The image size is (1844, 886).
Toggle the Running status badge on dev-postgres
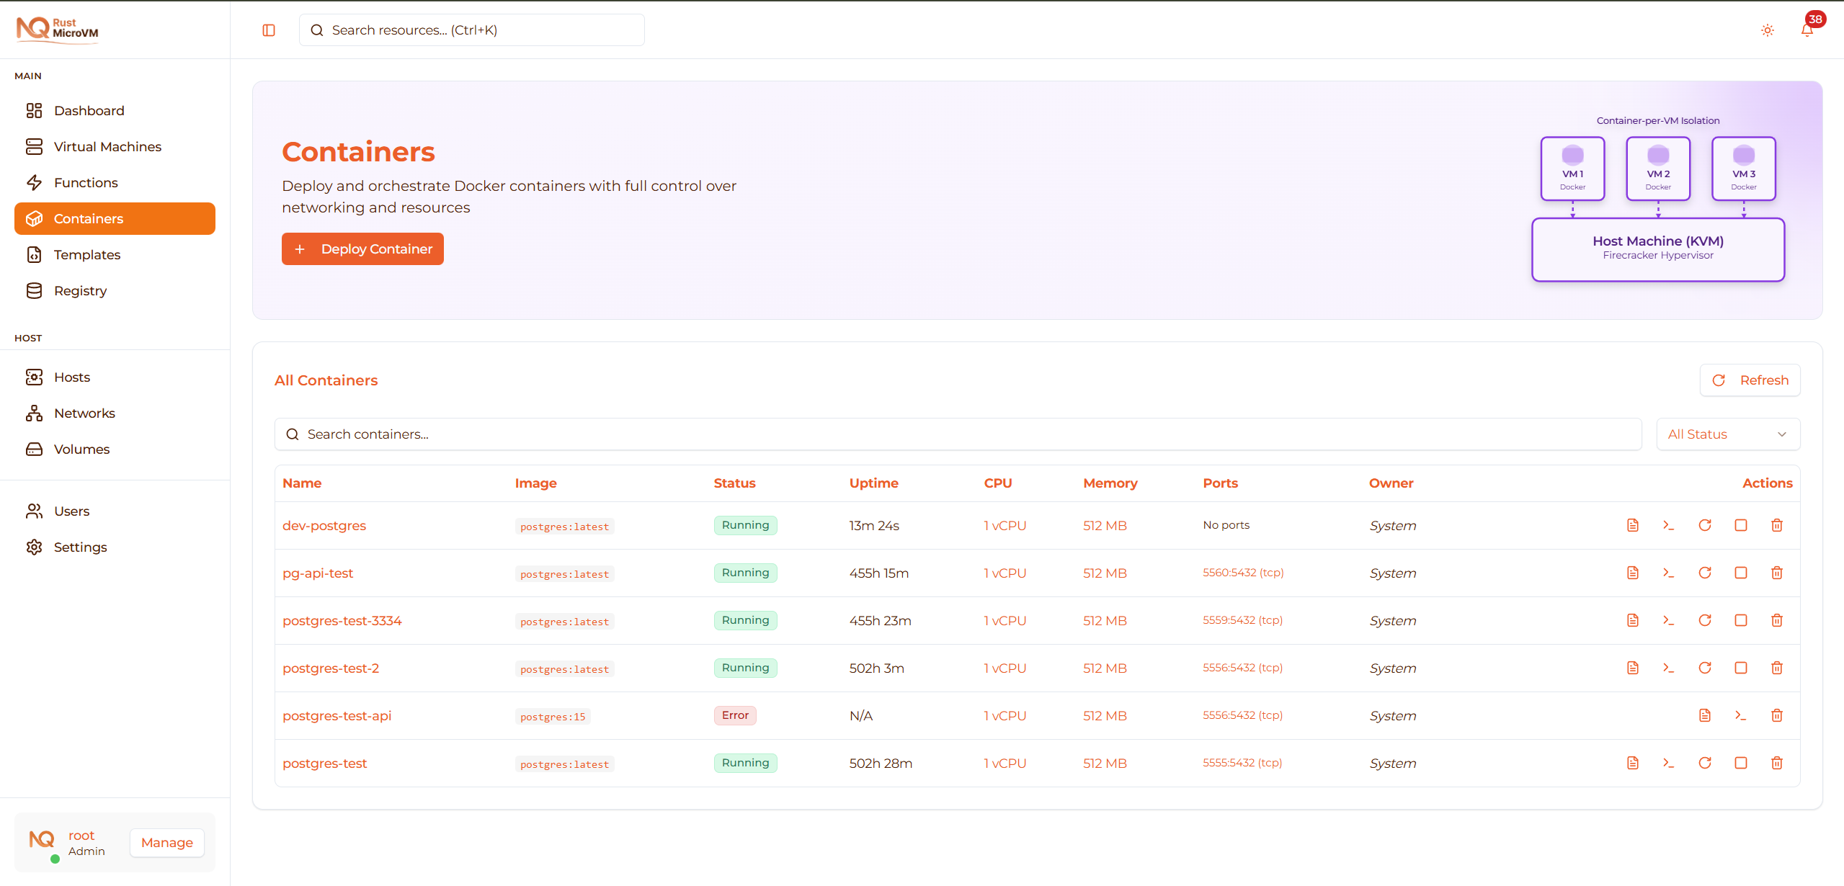pos(744,525)
